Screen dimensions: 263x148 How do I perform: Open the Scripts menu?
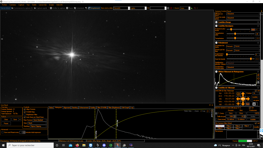point(51,5)
